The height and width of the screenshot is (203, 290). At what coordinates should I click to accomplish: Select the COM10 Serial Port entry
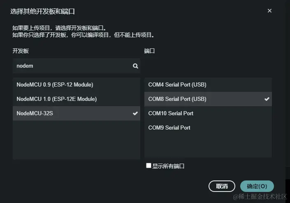pos(171,113)
